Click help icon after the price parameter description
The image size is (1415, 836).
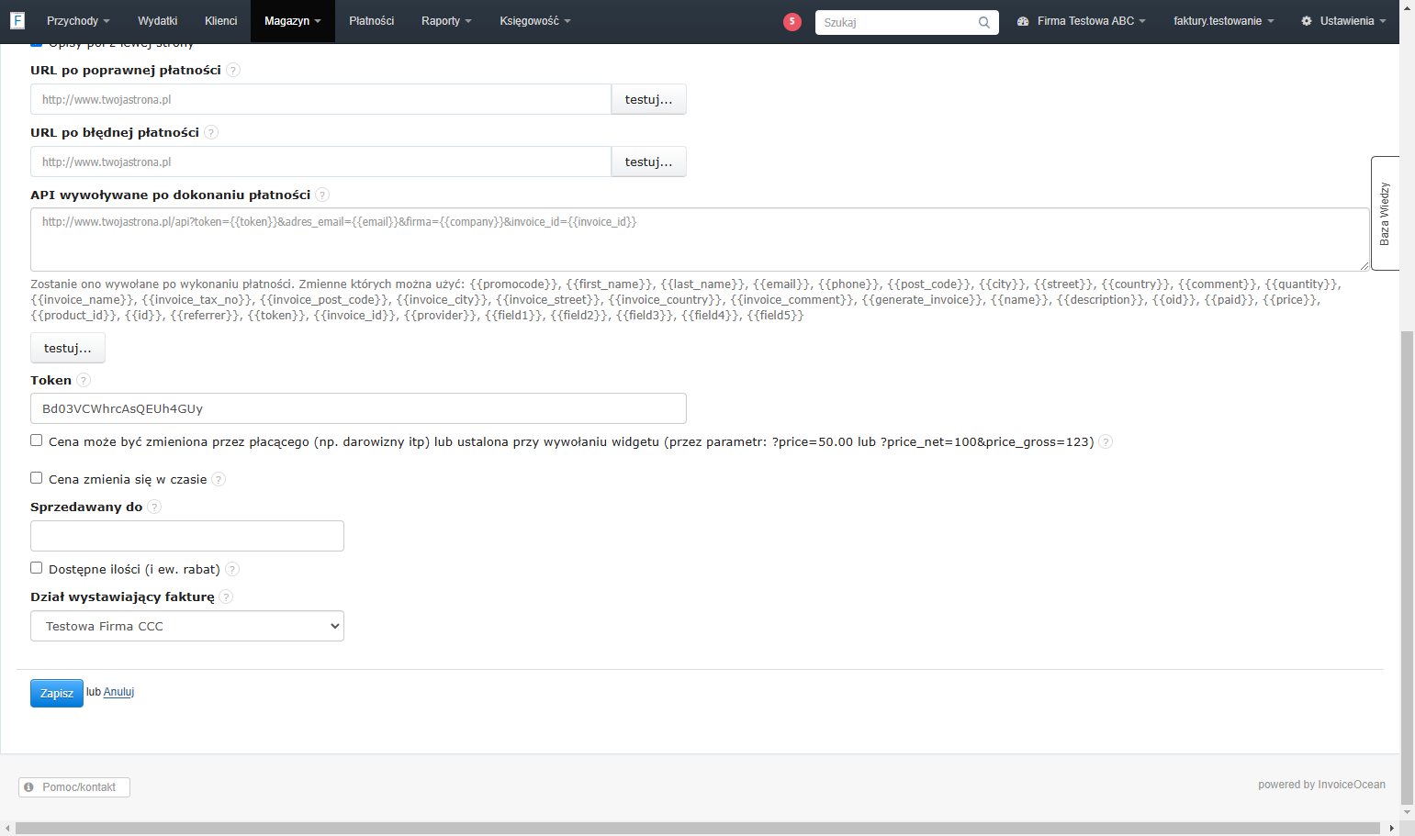(x=1106, y=441)
